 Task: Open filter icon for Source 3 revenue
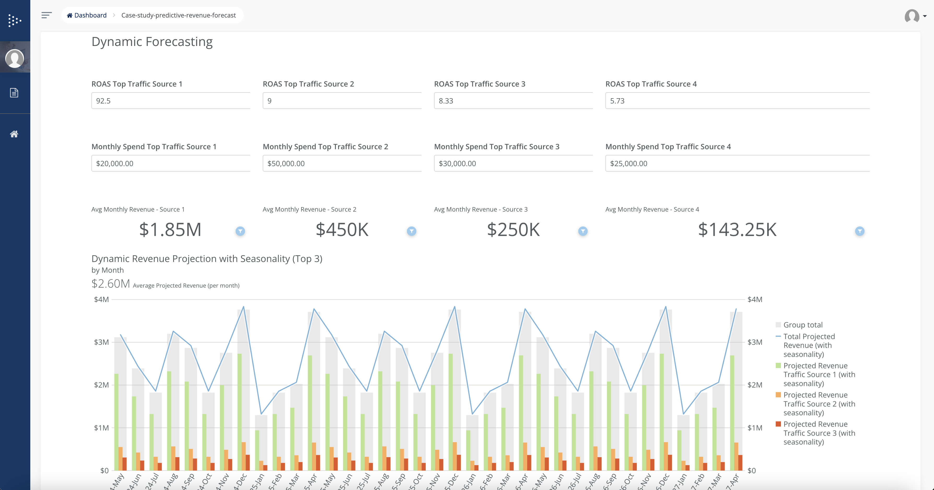point(583,231)
